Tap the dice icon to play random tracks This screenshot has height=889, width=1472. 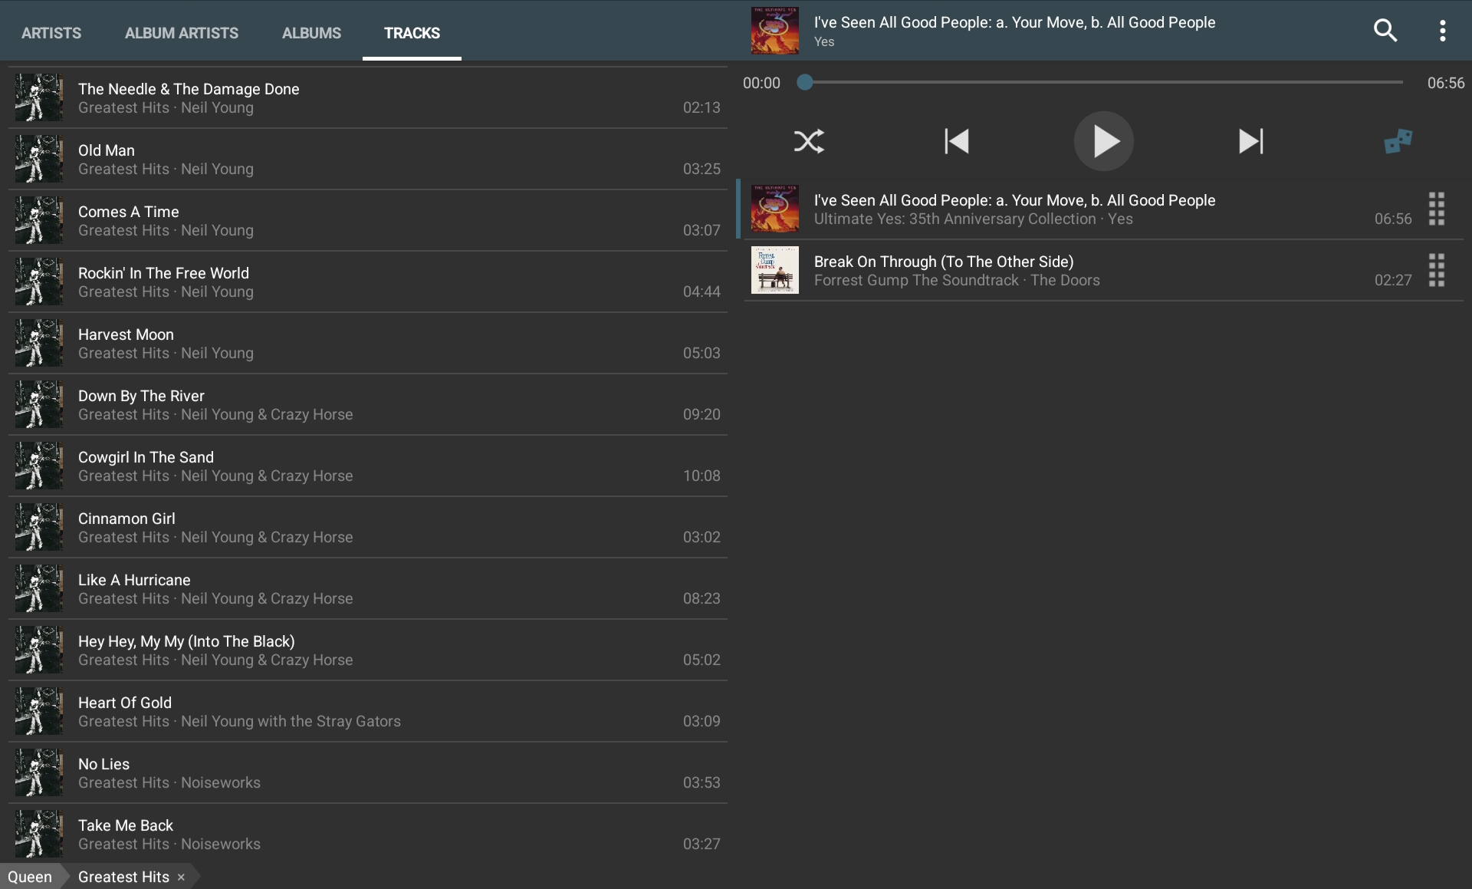(1397, 141)
